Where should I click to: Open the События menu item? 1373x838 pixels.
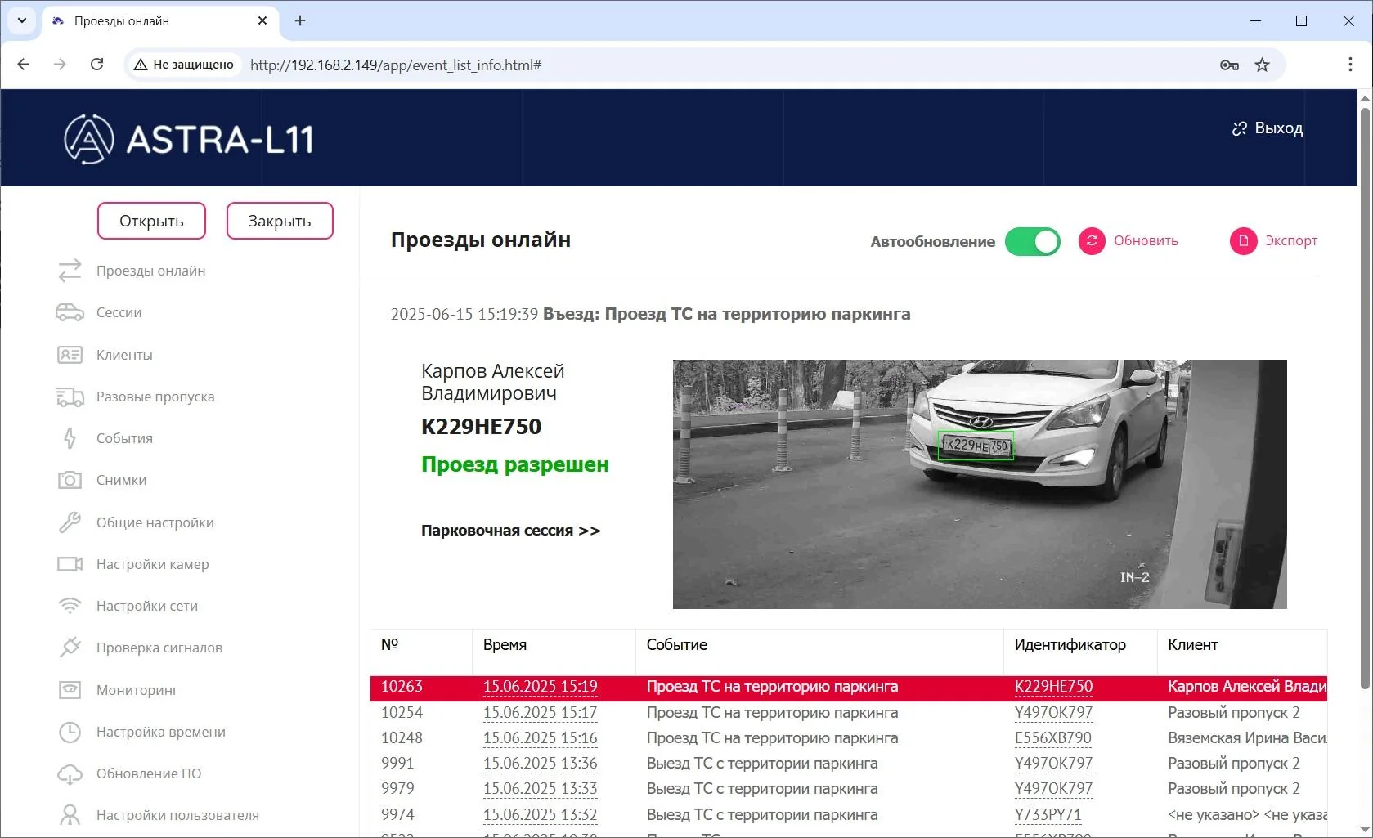pyautogui.click(x=124, y=438)
